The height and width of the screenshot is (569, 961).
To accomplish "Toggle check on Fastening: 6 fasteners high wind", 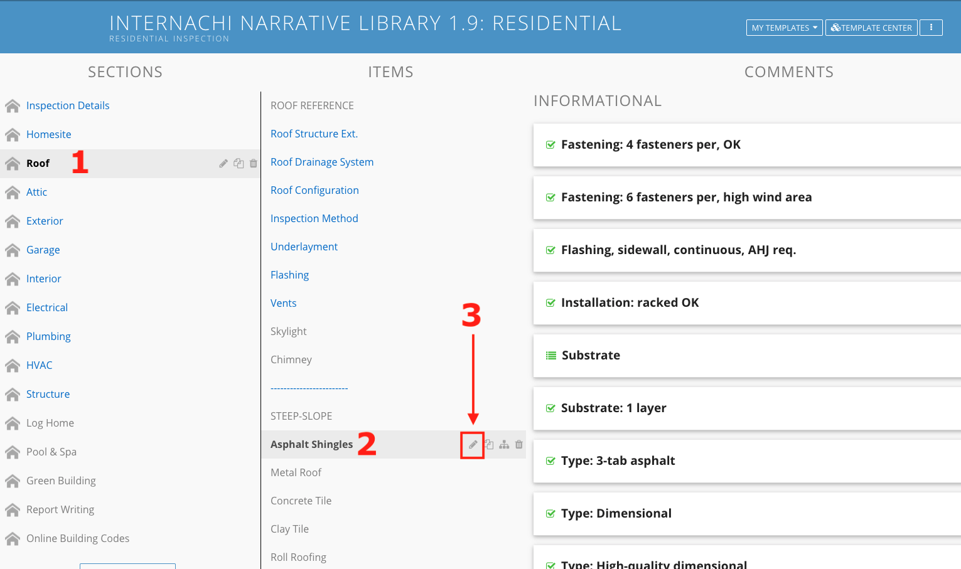I will click(x=550, y=198).
